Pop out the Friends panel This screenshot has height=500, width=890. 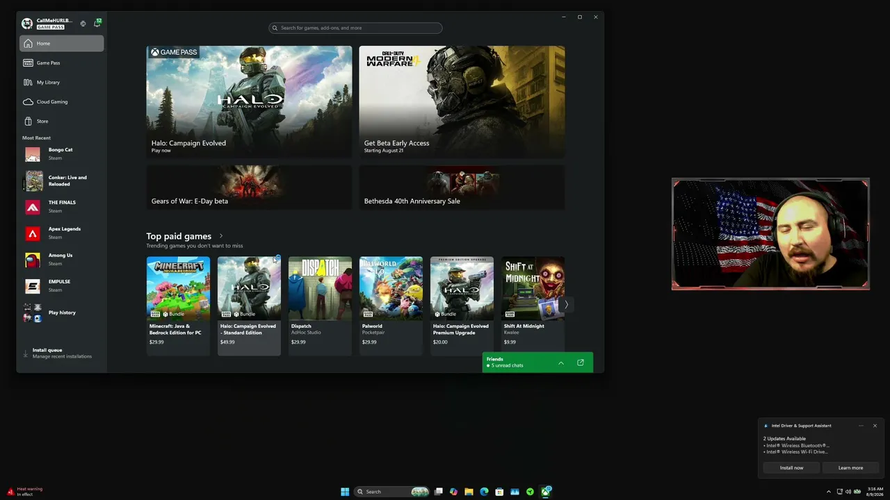coord(581,362)
